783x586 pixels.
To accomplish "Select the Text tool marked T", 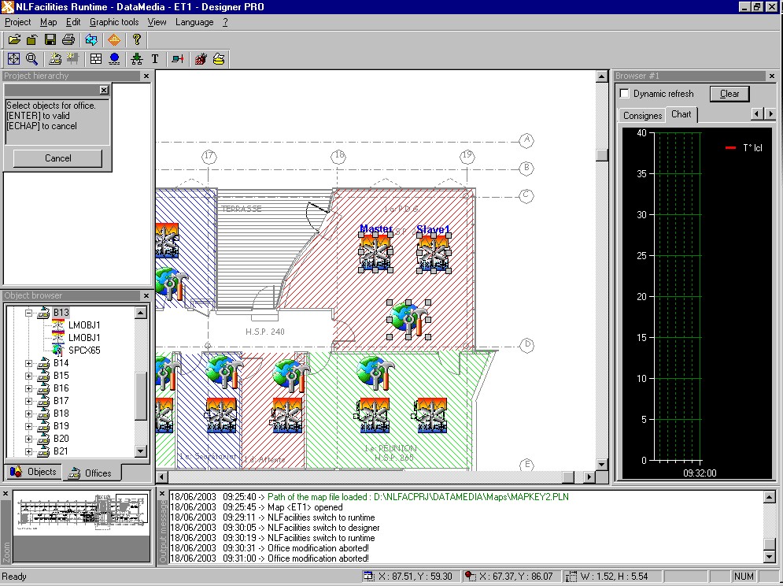I will 155,59.
